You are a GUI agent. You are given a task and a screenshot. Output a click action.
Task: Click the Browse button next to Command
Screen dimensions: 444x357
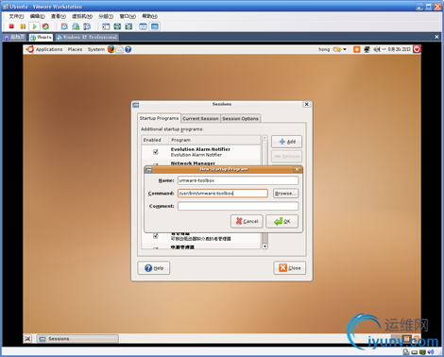pos(285,194)
